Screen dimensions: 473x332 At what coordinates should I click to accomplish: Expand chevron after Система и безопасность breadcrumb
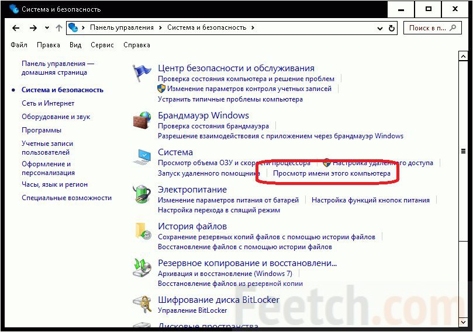pyautogui.click(x=253, y=27)
